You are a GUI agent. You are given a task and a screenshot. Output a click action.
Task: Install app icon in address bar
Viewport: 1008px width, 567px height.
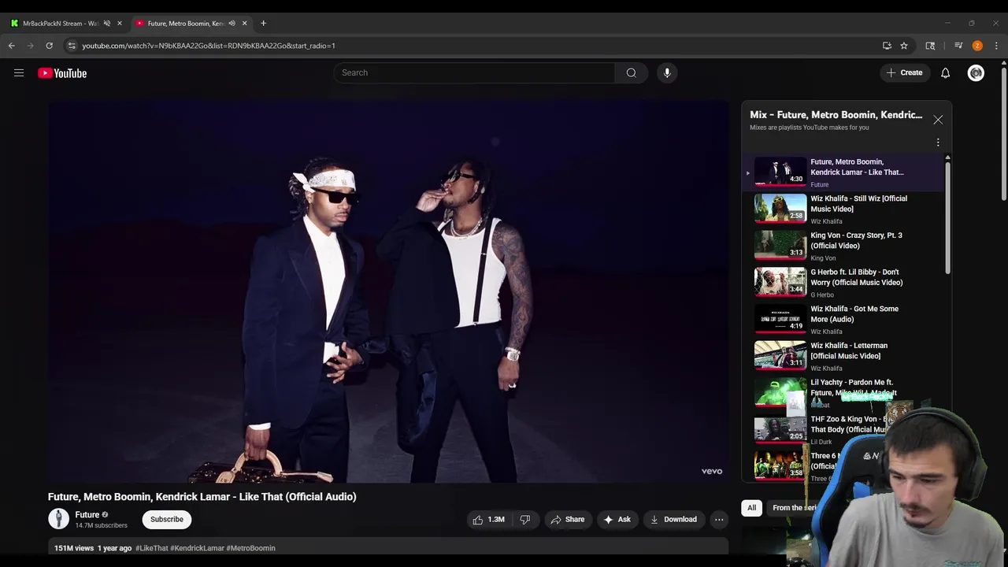887,46
